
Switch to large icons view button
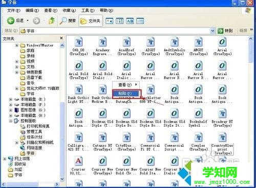coord(110,21)
